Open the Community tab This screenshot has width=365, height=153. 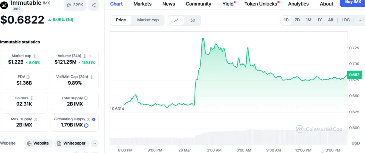point(199,4)
